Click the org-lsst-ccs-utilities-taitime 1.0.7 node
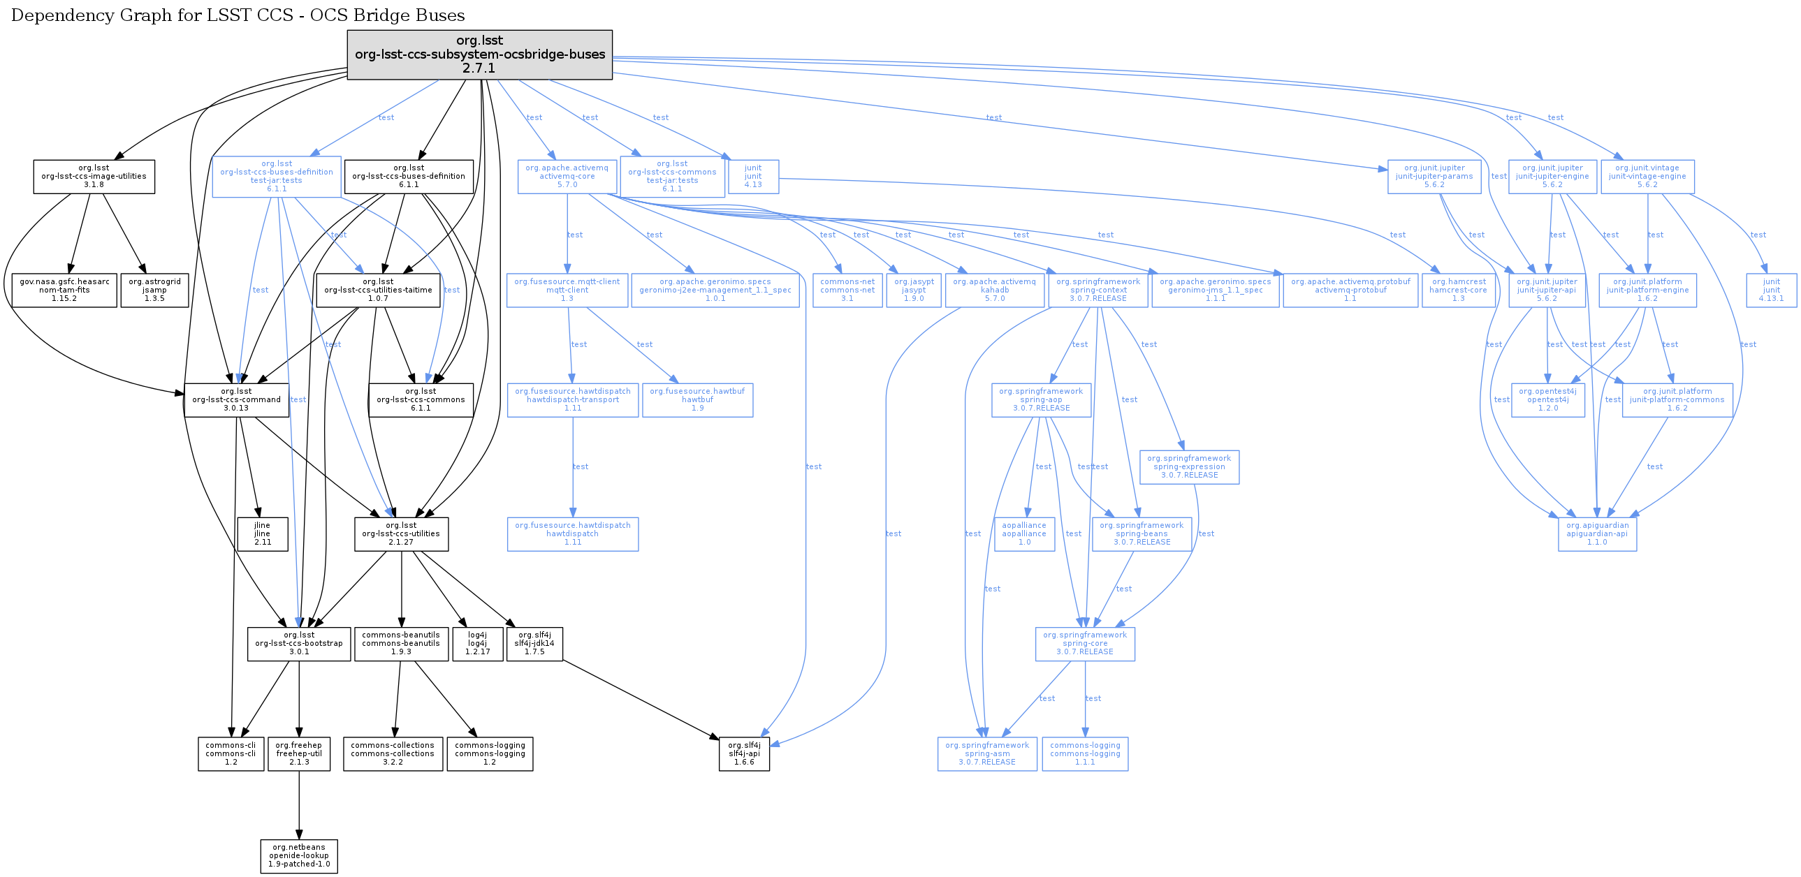Screen dimensions: 1801x877 (x=378, y=290)
